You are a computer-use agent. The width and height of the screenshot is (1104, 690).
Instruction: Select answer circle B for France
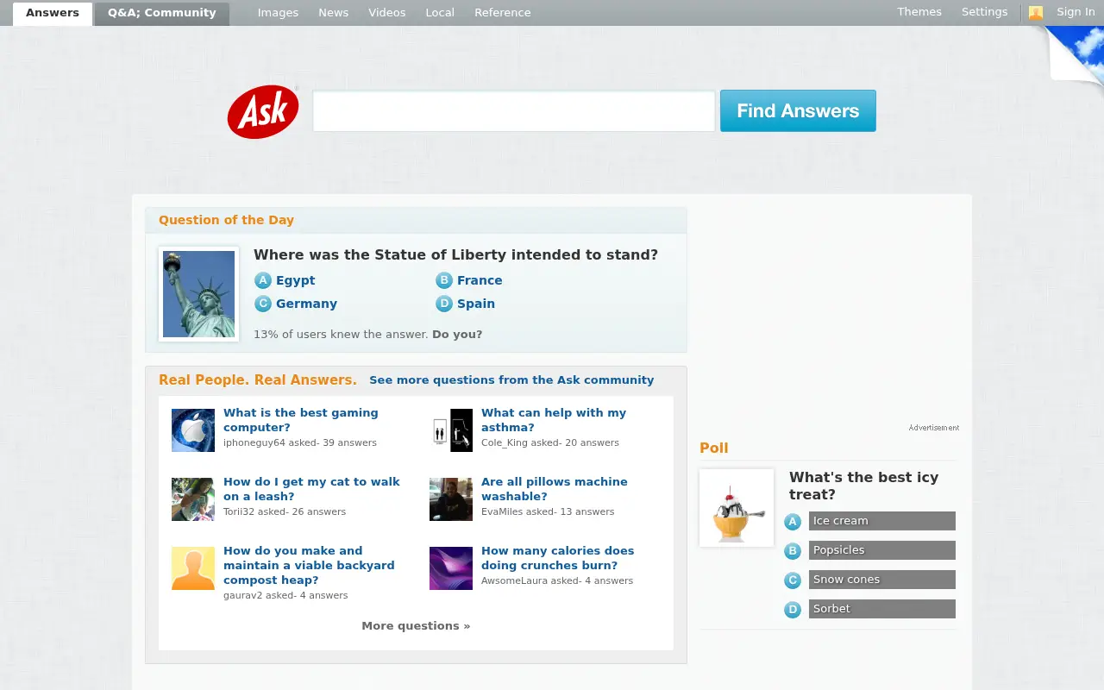(444, 280)
